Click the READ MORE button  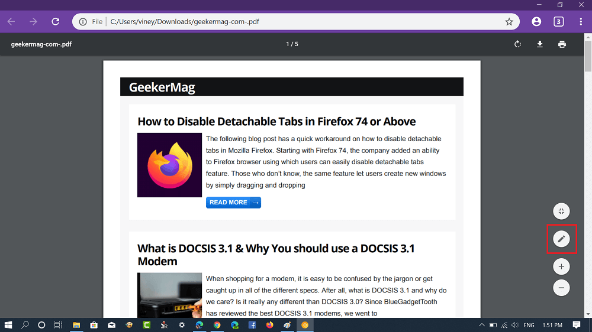point(233,203)
